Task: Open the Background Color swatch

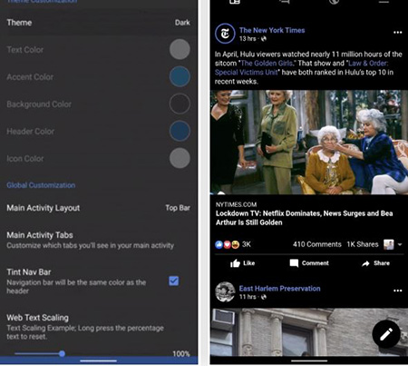Action: 180,104
